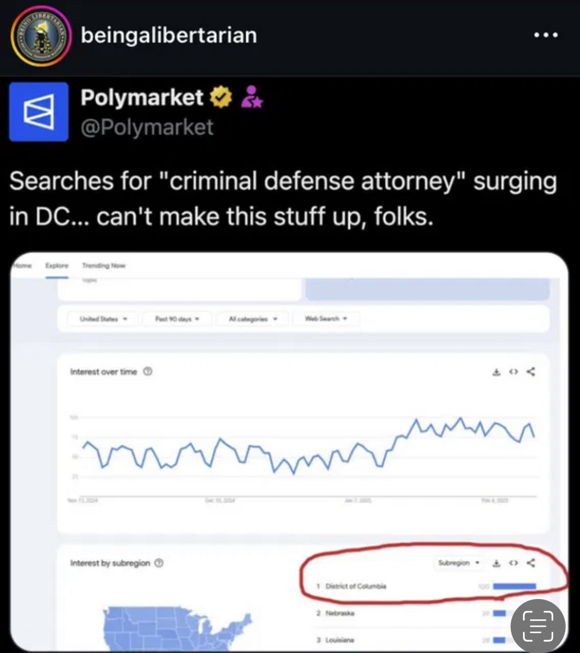Open the three-dot post options menu
Viewport: 580px width, 653px height.
[546, 35]
